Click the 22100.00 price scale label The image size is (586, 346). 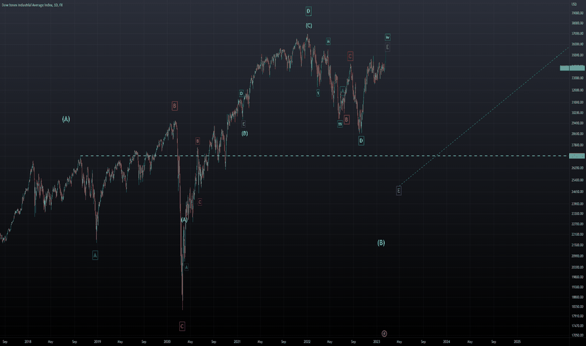click(x=577, y=235)
